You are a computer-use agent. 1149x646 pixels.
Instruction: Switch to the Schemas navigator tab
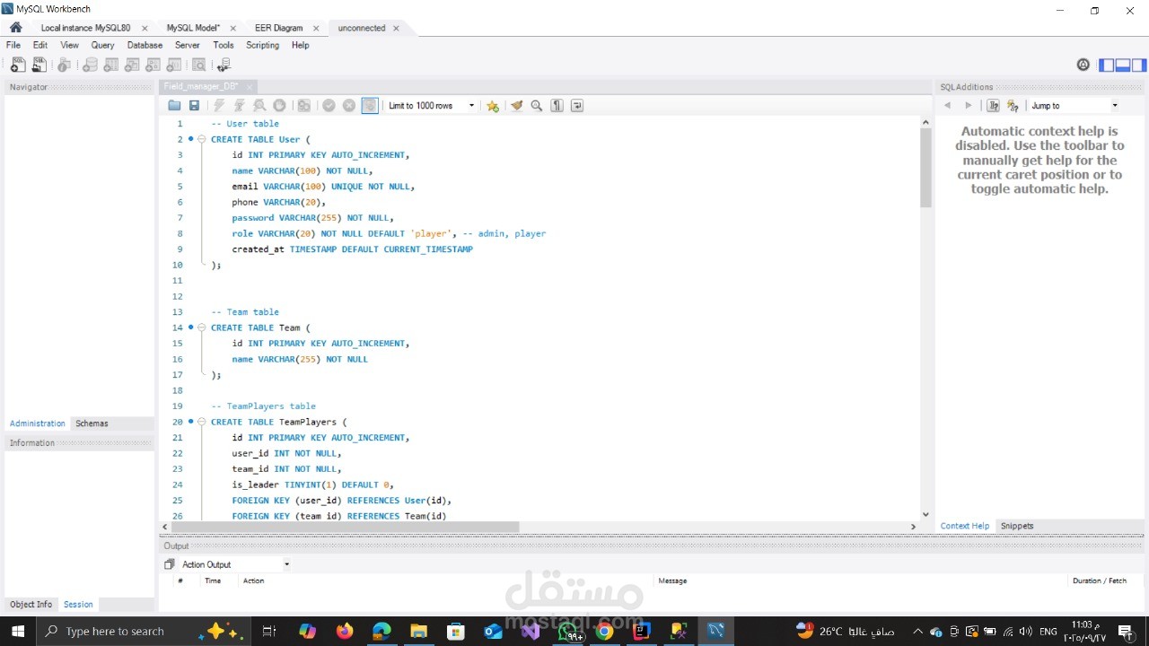click(92, 423)
